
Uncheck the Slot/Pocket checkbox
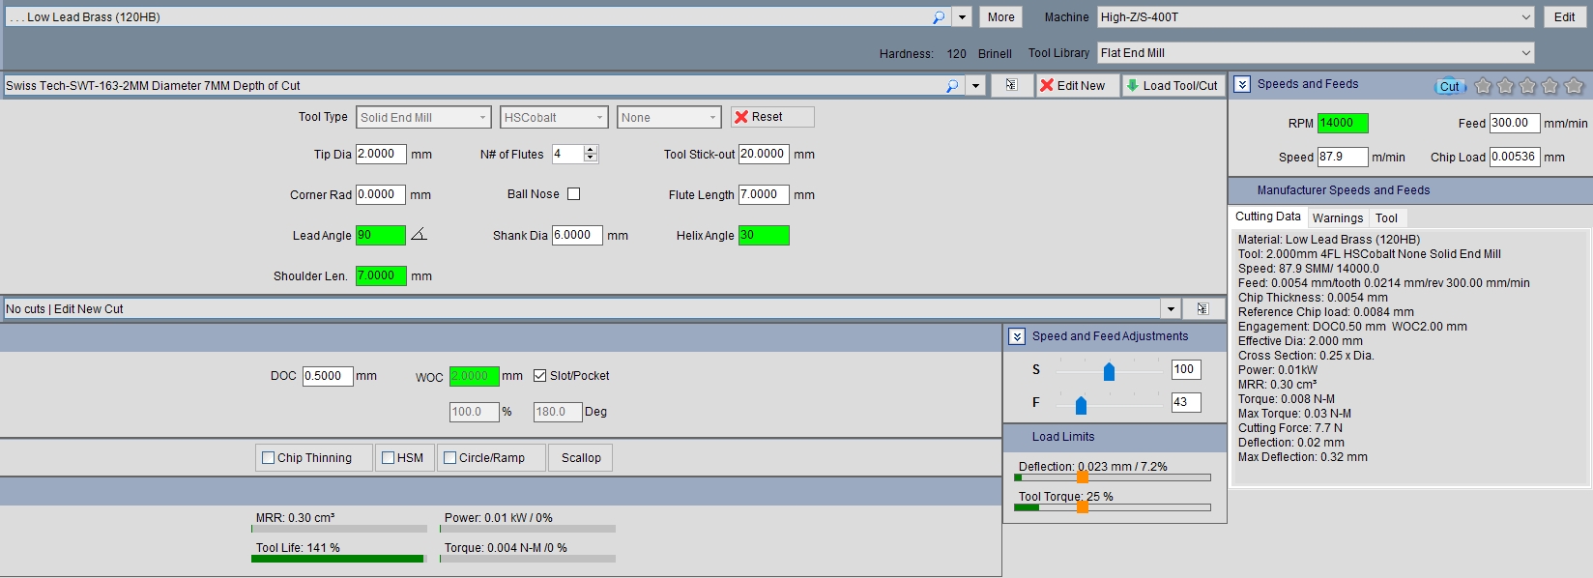540,376
